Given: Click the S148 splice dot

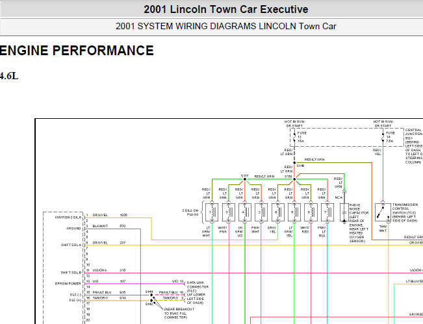Looking at the screenshot, I should 294,163.
